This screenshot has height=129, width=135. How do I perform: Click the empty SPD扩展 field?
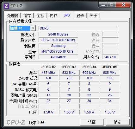click(x=110, y=51)
